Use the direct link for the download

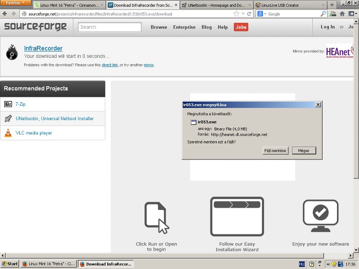tap(109, 65)
